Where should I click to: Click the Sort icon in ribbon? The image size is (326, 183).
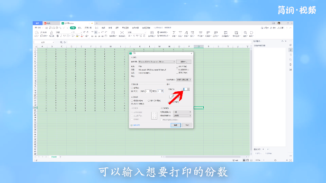point(186,33)
